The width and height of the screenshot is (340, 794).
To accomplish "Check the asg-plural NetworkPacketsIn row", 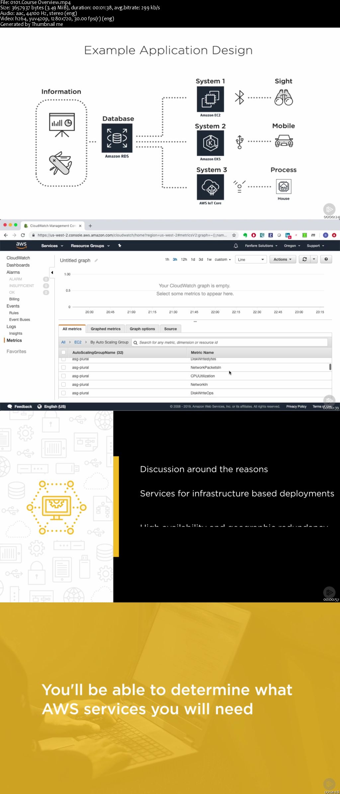I will click(63, 368).
